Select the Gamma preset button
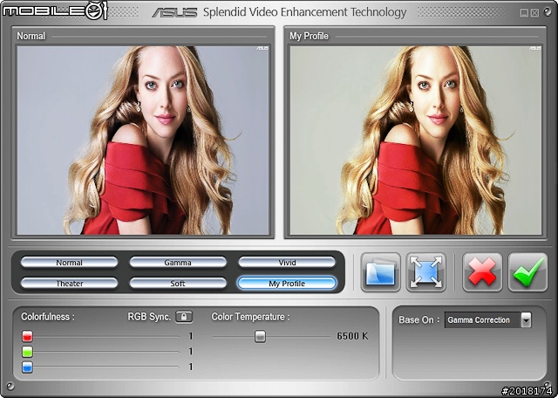The height and width of the screenshot is (398, 558). (178, 263)
